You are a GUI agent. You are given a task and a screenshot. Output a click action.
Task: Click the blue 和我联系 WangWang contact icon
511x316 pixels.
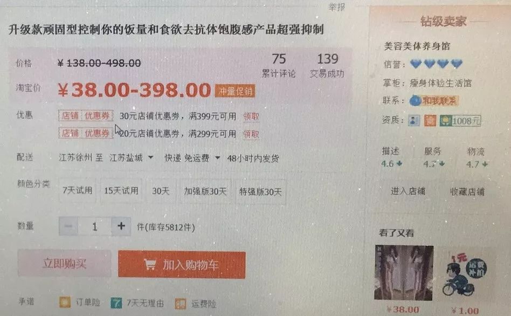click(x=433, y=101)
